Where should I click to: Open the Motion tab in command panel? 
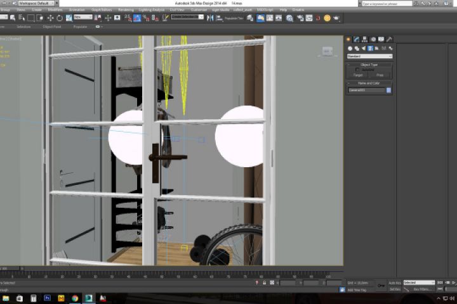373,39
